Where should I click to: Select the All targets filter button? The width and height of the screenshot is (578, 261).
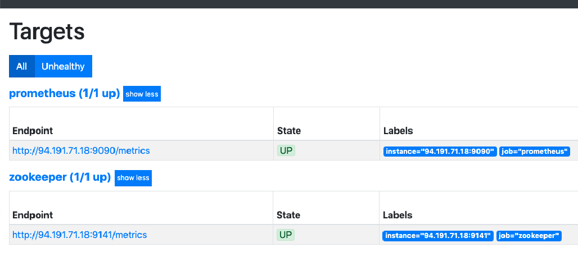[x=21, y=66]
